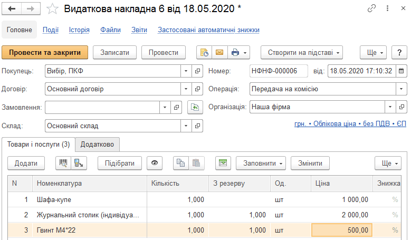The width and height of the screenshot is (411, 240).
Task: Select the Товари і послуги (3) tab
Action: click(39, 145)
